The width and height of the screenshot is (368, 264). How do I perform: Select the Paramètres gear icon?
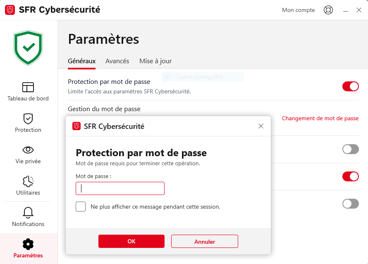pyautogui.click(x=28, y=244)
